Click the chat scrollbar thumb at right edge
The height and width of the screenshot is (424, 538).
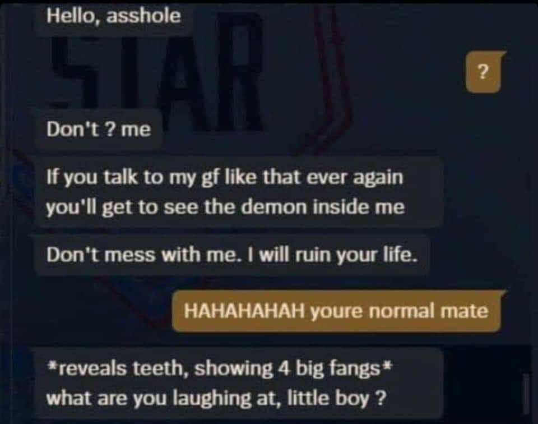pyautogui.click(x=526, y=394)
